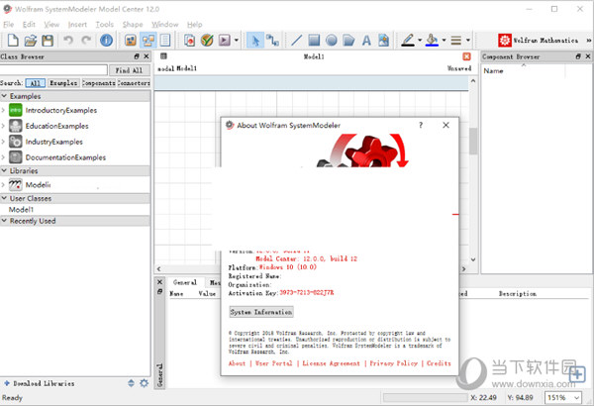Switch to Icon view toolbar button
The height and width of the screenshot is (406, 594).
tap(131, 40)
